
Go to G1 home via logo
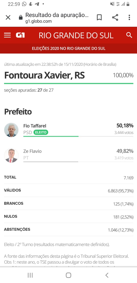pos(20,35)
